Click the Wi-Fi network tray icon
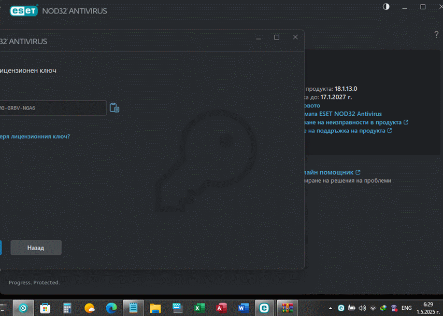This screenshot has height=316, width=443. pyautogui.click(x=373, y=308)
